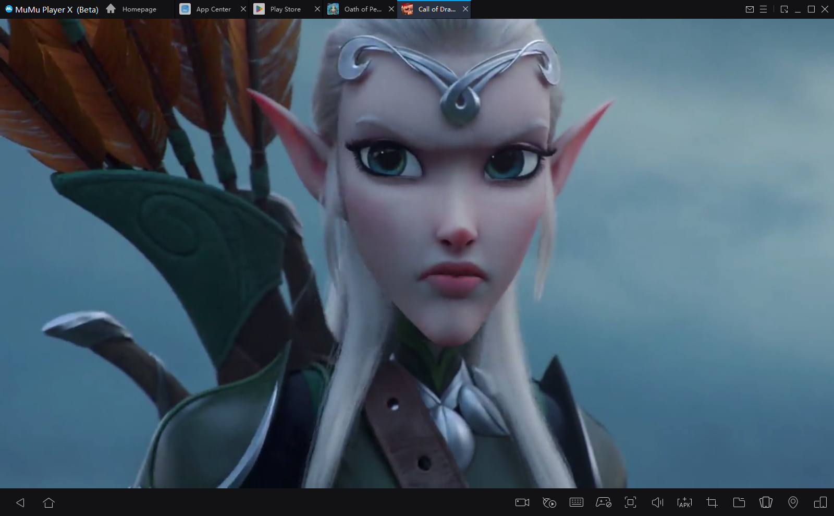Image resolution: width=834 pixels, height=516 pixels.
Task: Open the virtual location pin tool
Action: (x=793, y=502)
